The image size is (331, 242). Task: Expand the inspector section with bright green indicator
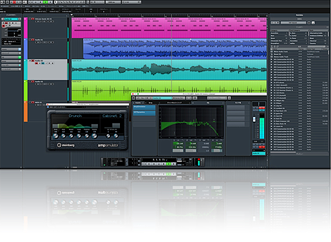[x=11, y=57]
